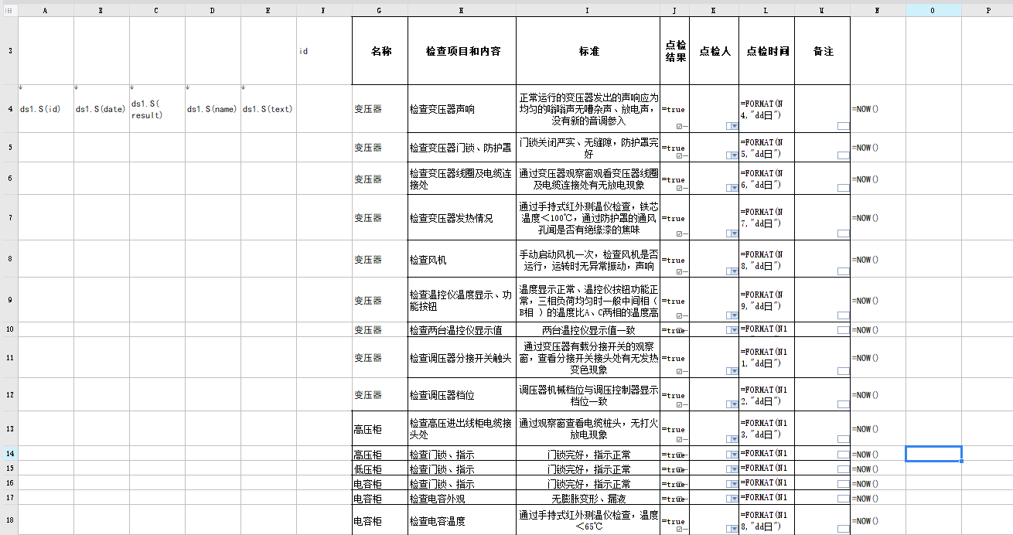Screen dimensions: 1013x535
Task: Select column header A
Action: pos(46,11)
